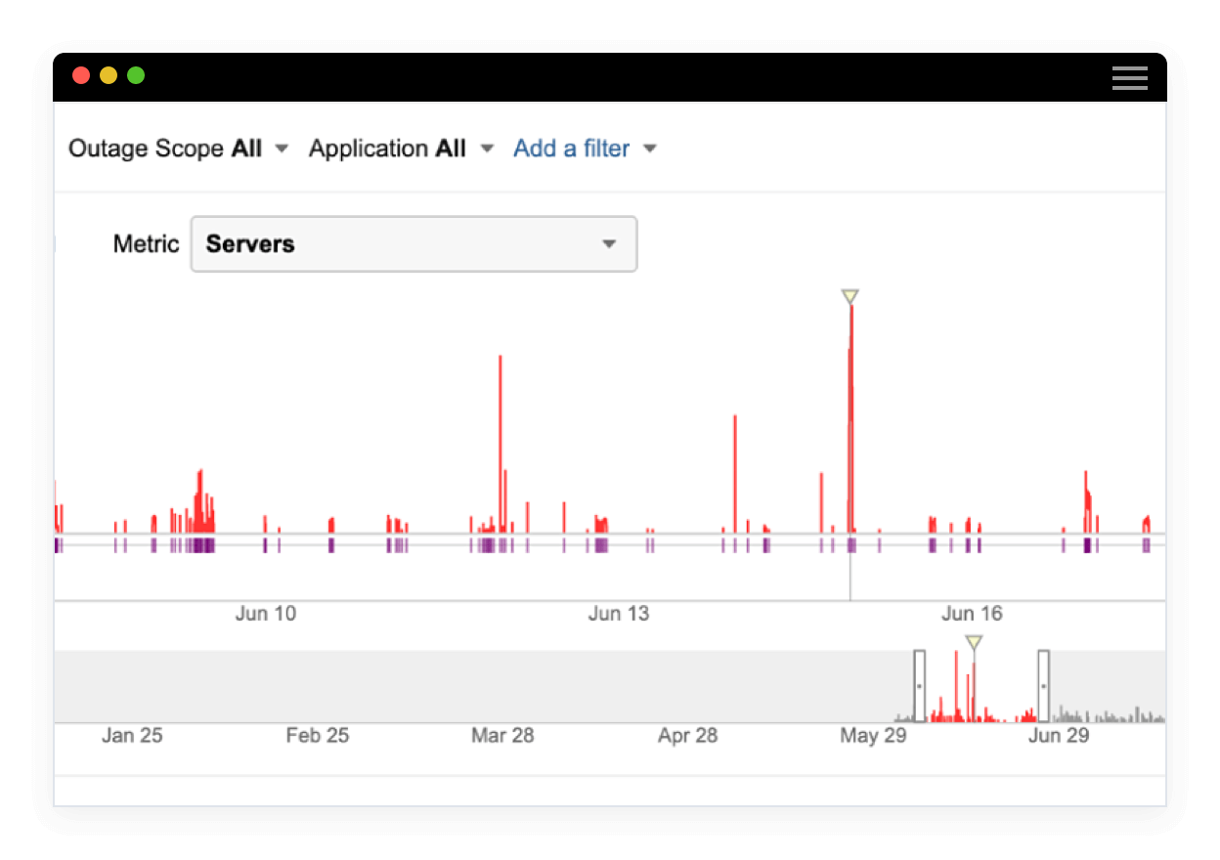
Task: Click the yellow minimize window button
Action: [x=109, y=75]
